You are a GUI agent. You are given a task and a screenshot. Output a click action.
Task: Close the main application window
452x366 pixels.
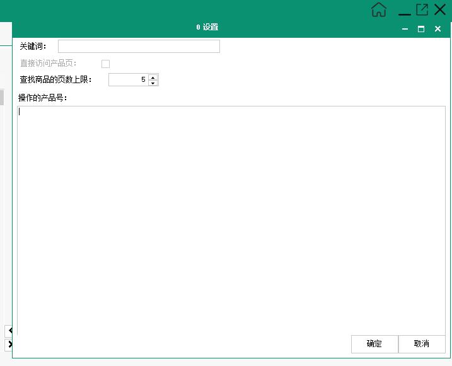[440, 9]
